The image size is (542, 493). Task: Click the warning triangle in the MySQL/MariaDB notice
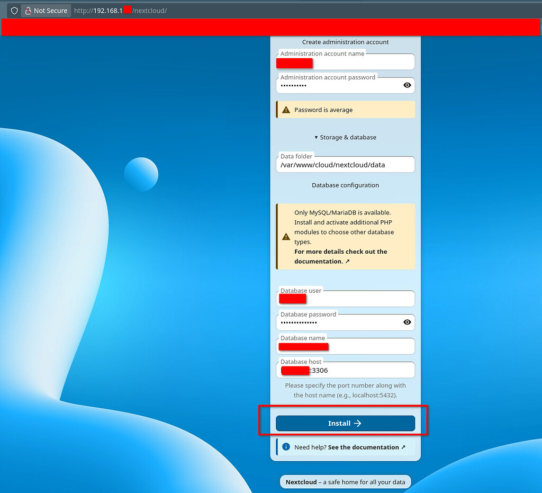point(286,237)
